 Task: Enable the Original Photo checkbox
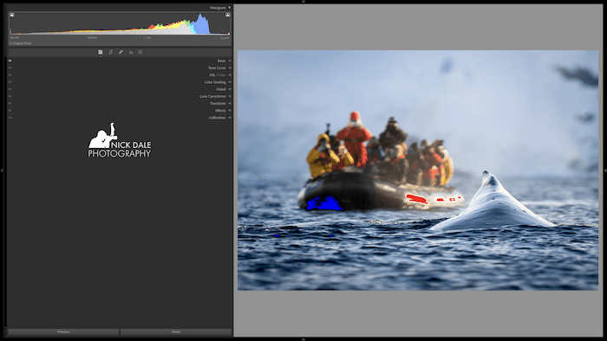pyautogui.click(x=11, y=43)
